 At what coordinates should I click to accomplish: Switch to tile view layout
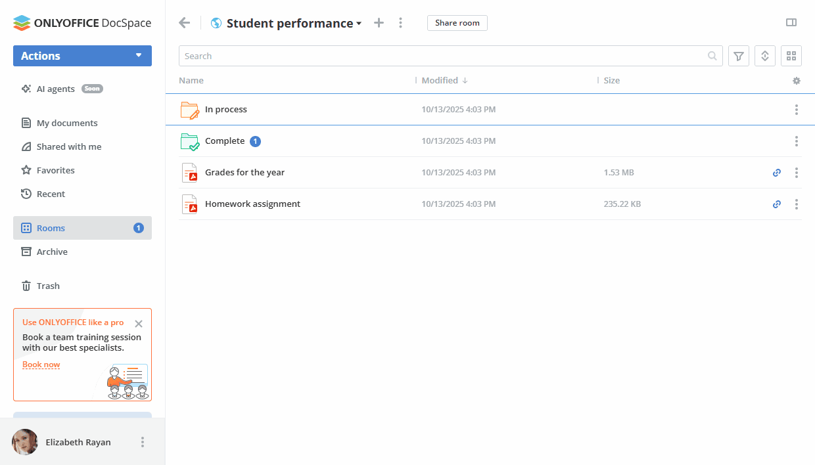(791, 56)
